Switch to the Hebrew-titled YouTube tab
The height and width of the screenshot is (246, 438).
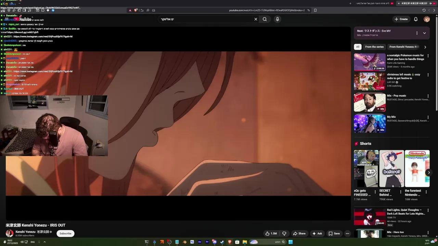click(x=374, y=3)
